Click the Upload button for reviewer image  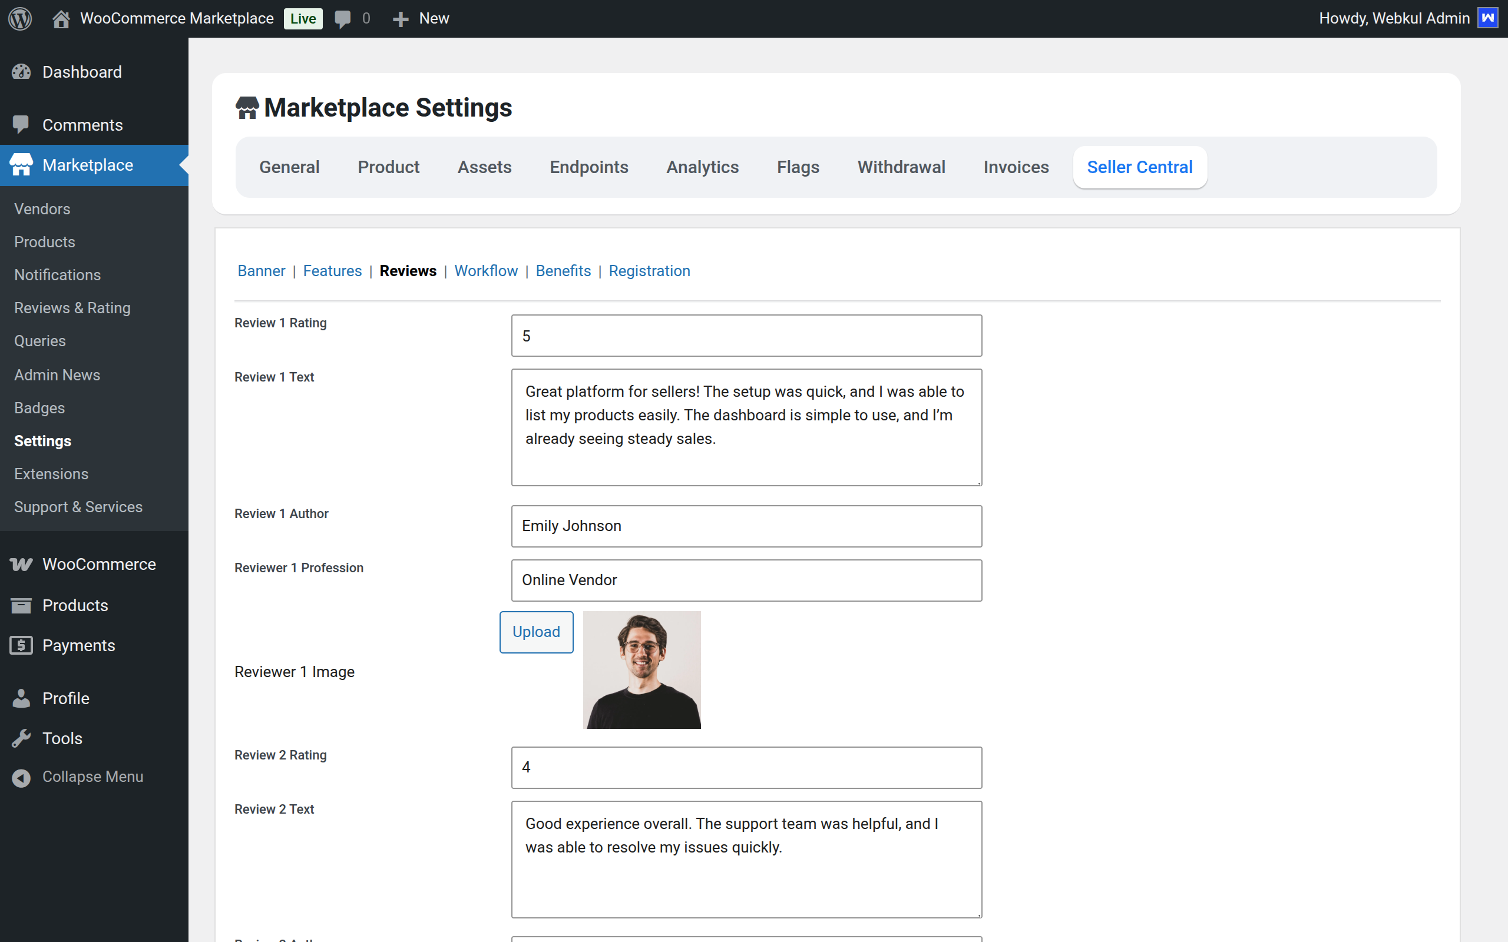[x=536, y=632]
